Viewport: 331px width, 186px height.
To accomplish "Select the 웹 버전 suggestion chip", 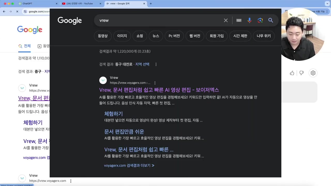I will [195, 36].
